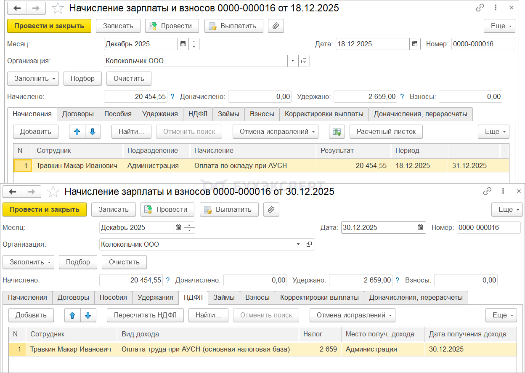525x373 pixels.
Task: Click the favorite star icon in top window
Action: click(x=58, y=8)
